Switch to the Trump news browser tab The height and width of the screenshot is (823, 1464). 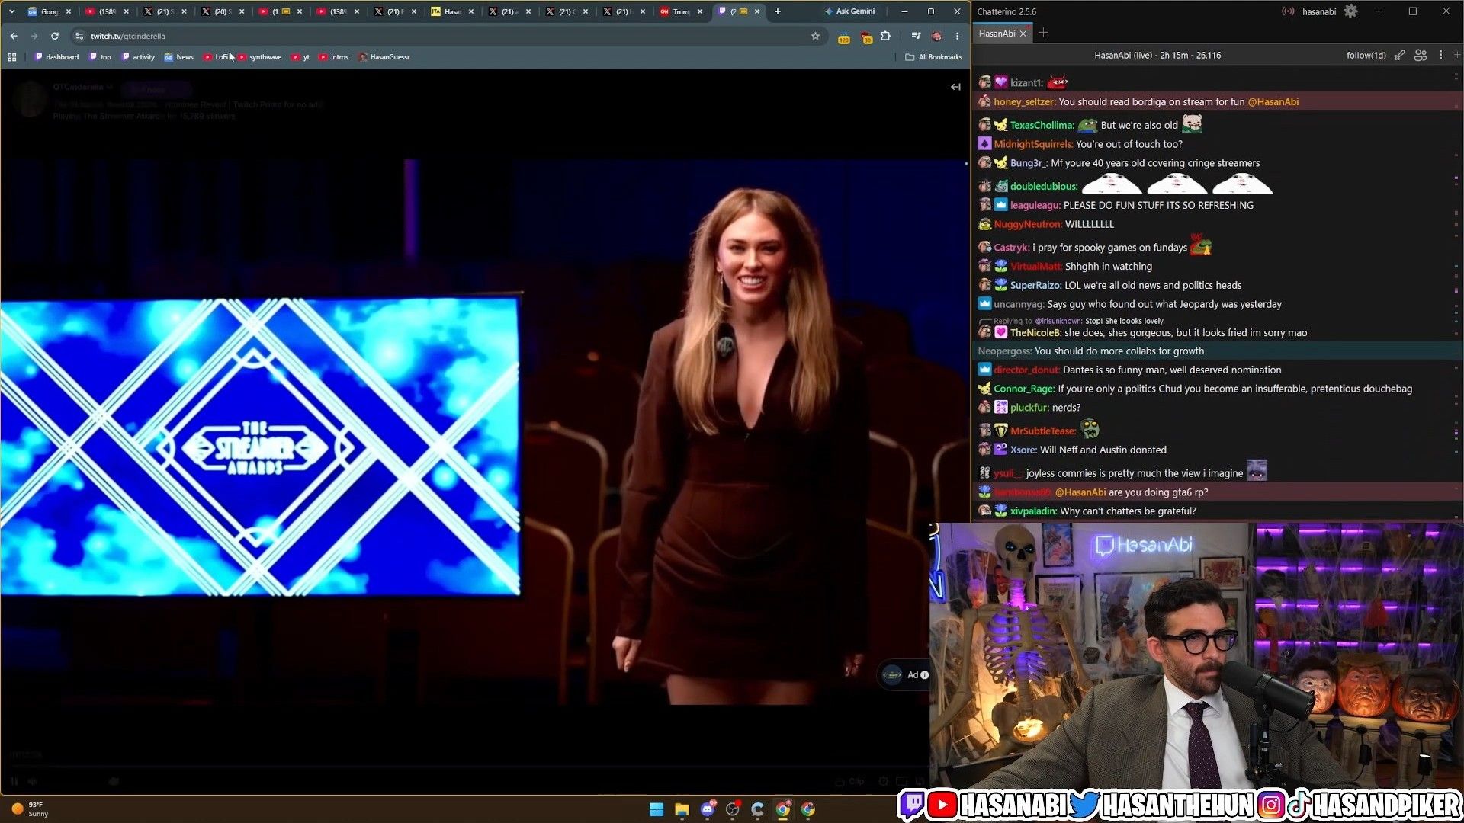681,11
